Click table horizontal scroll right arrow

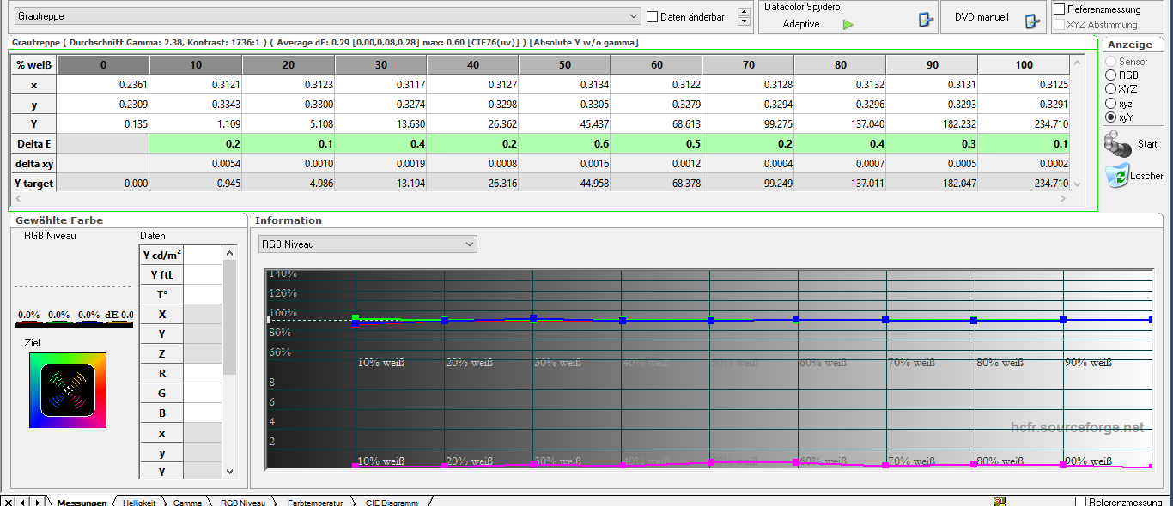click(x=1064, y=198)
